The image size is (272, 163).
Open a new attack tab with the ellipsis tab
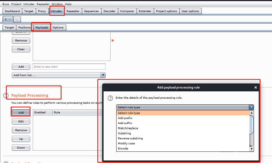tap(17, 19)
